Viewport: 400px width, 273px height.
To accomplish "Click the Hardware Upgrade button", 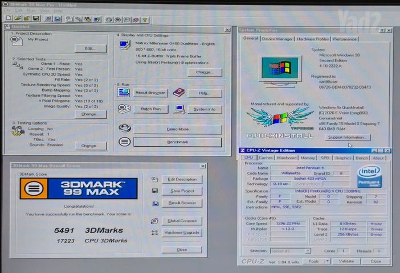I will coord(182,233).
